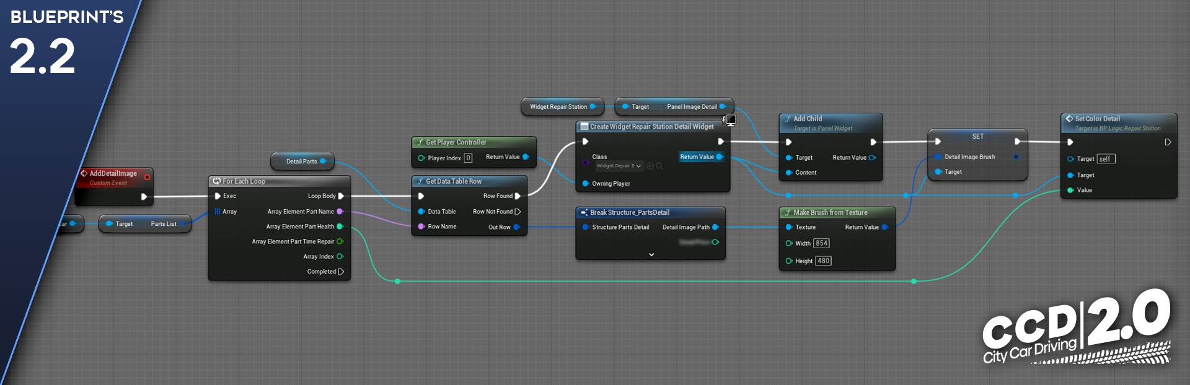This screenshot has width=1190, height=385.
Task: Click the Set Color Detail diamond icon
Action: coord(1069,119)
